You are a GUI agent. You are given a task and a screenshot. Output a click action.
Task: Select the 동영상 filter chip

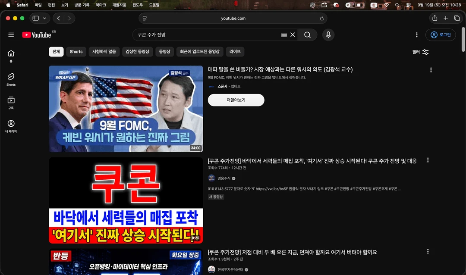coord(165,52)
